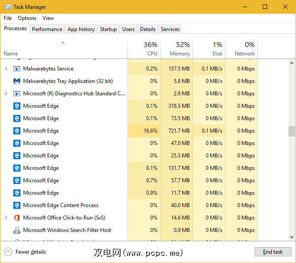The height and width of the screenshot is (263, 296).
Task: Click the Task Manager title bar icon
Action: point(7,7)
